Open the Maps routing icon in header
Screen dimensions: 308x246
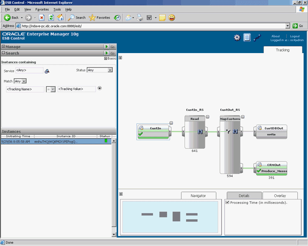point(257,38)
